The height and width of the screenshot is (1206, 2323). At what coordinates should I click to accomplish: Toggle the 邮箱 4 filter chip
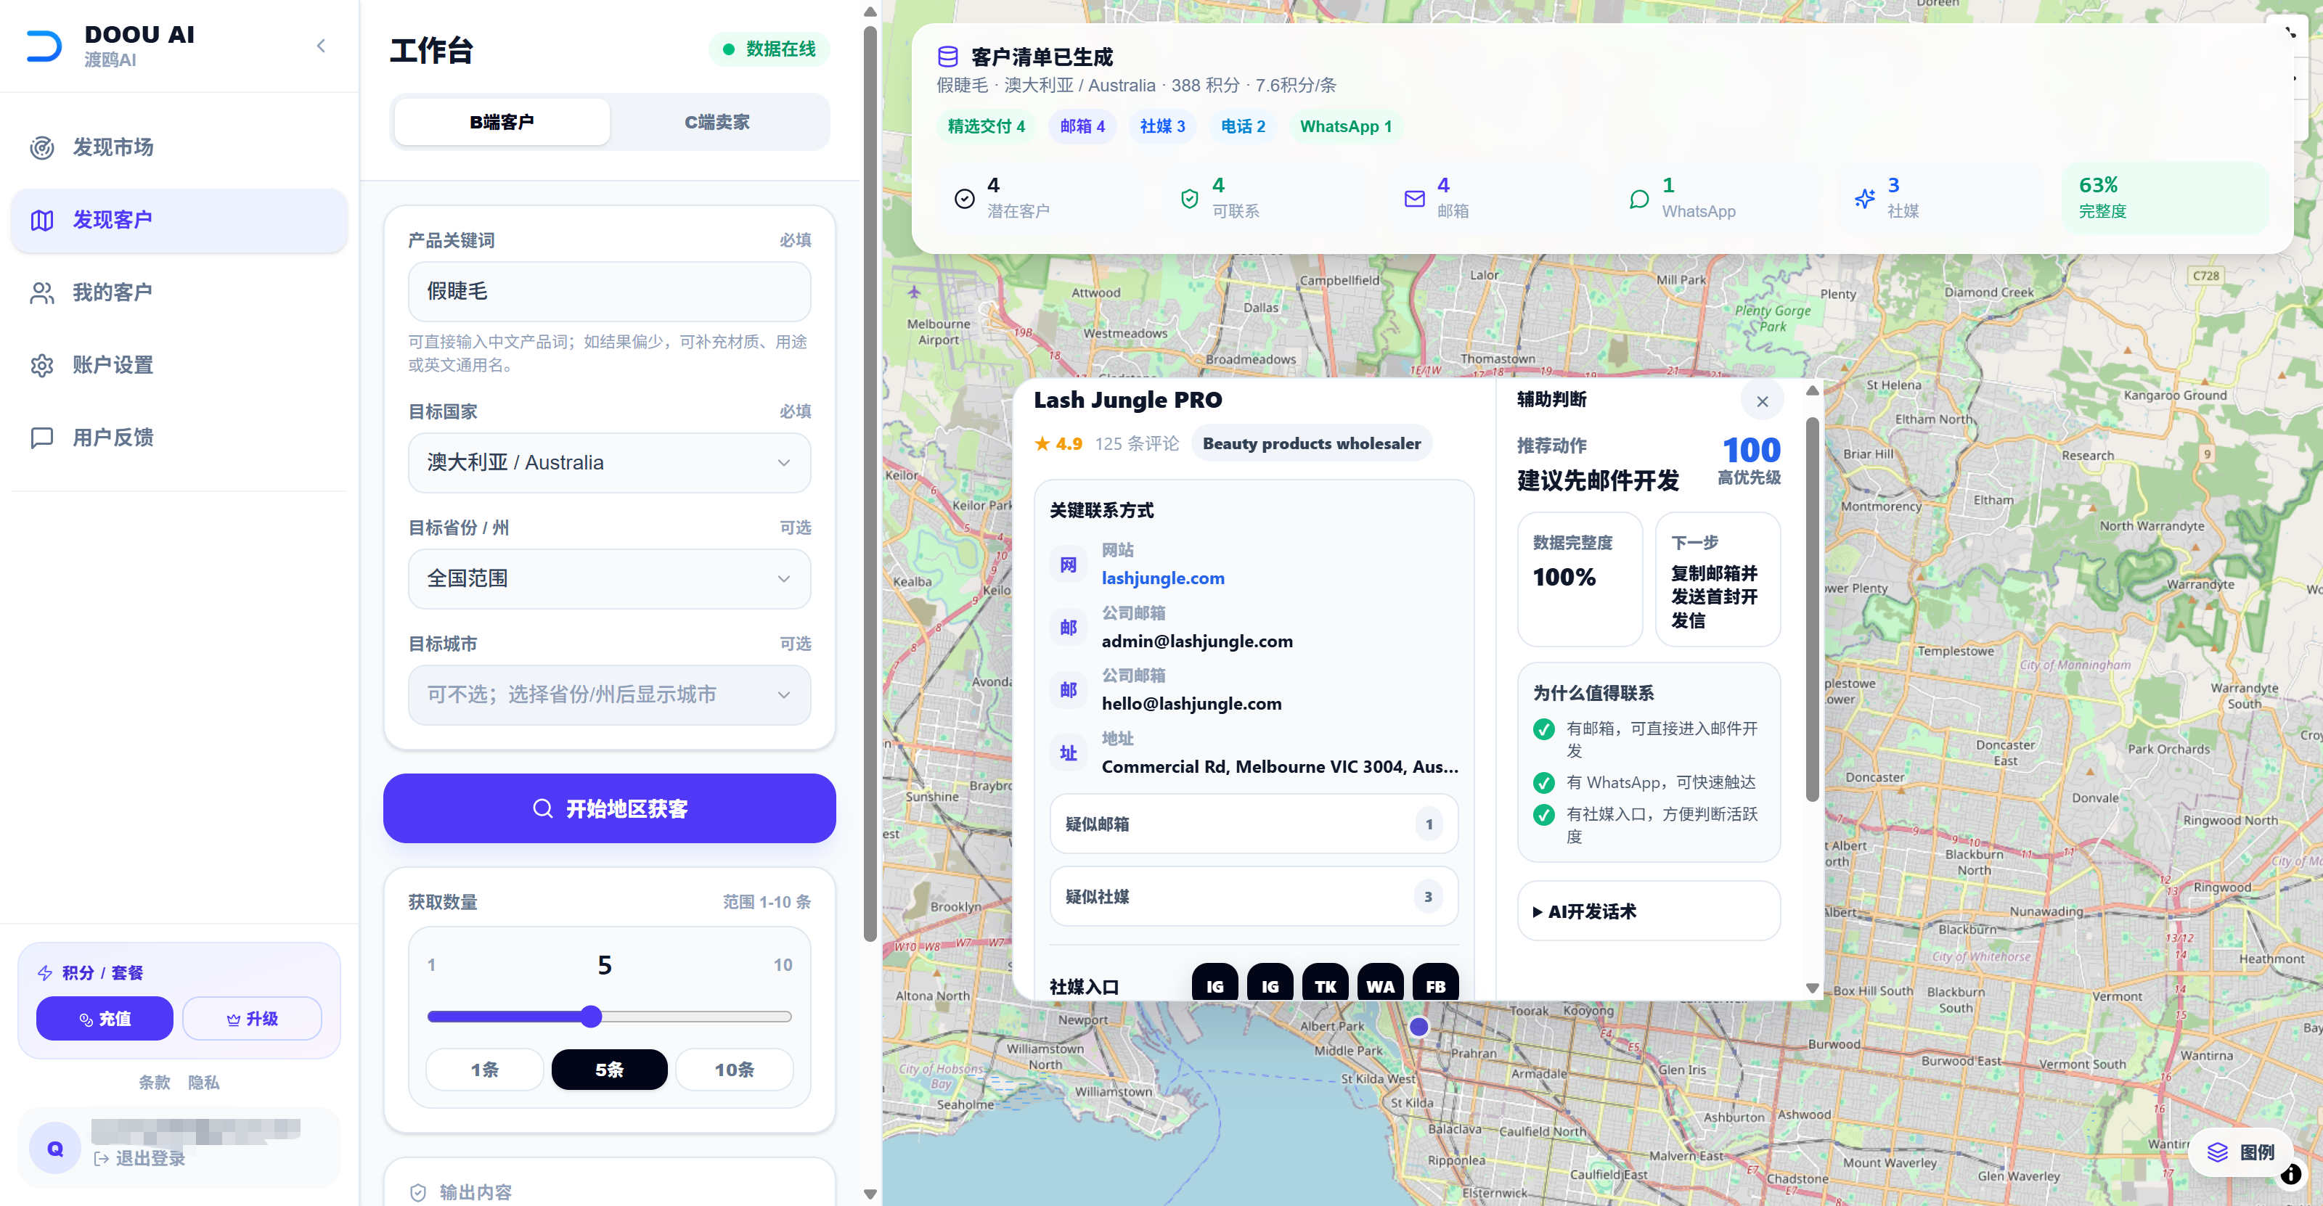(1082, 126)
